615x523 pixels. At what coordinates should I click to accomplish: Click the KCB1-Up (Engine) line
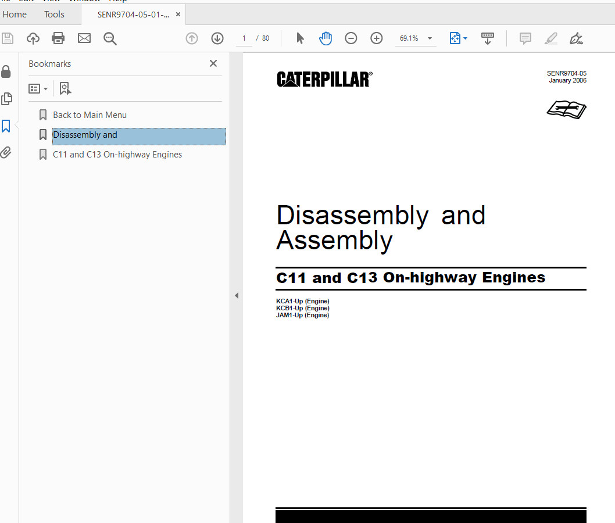tap(303, 308)
